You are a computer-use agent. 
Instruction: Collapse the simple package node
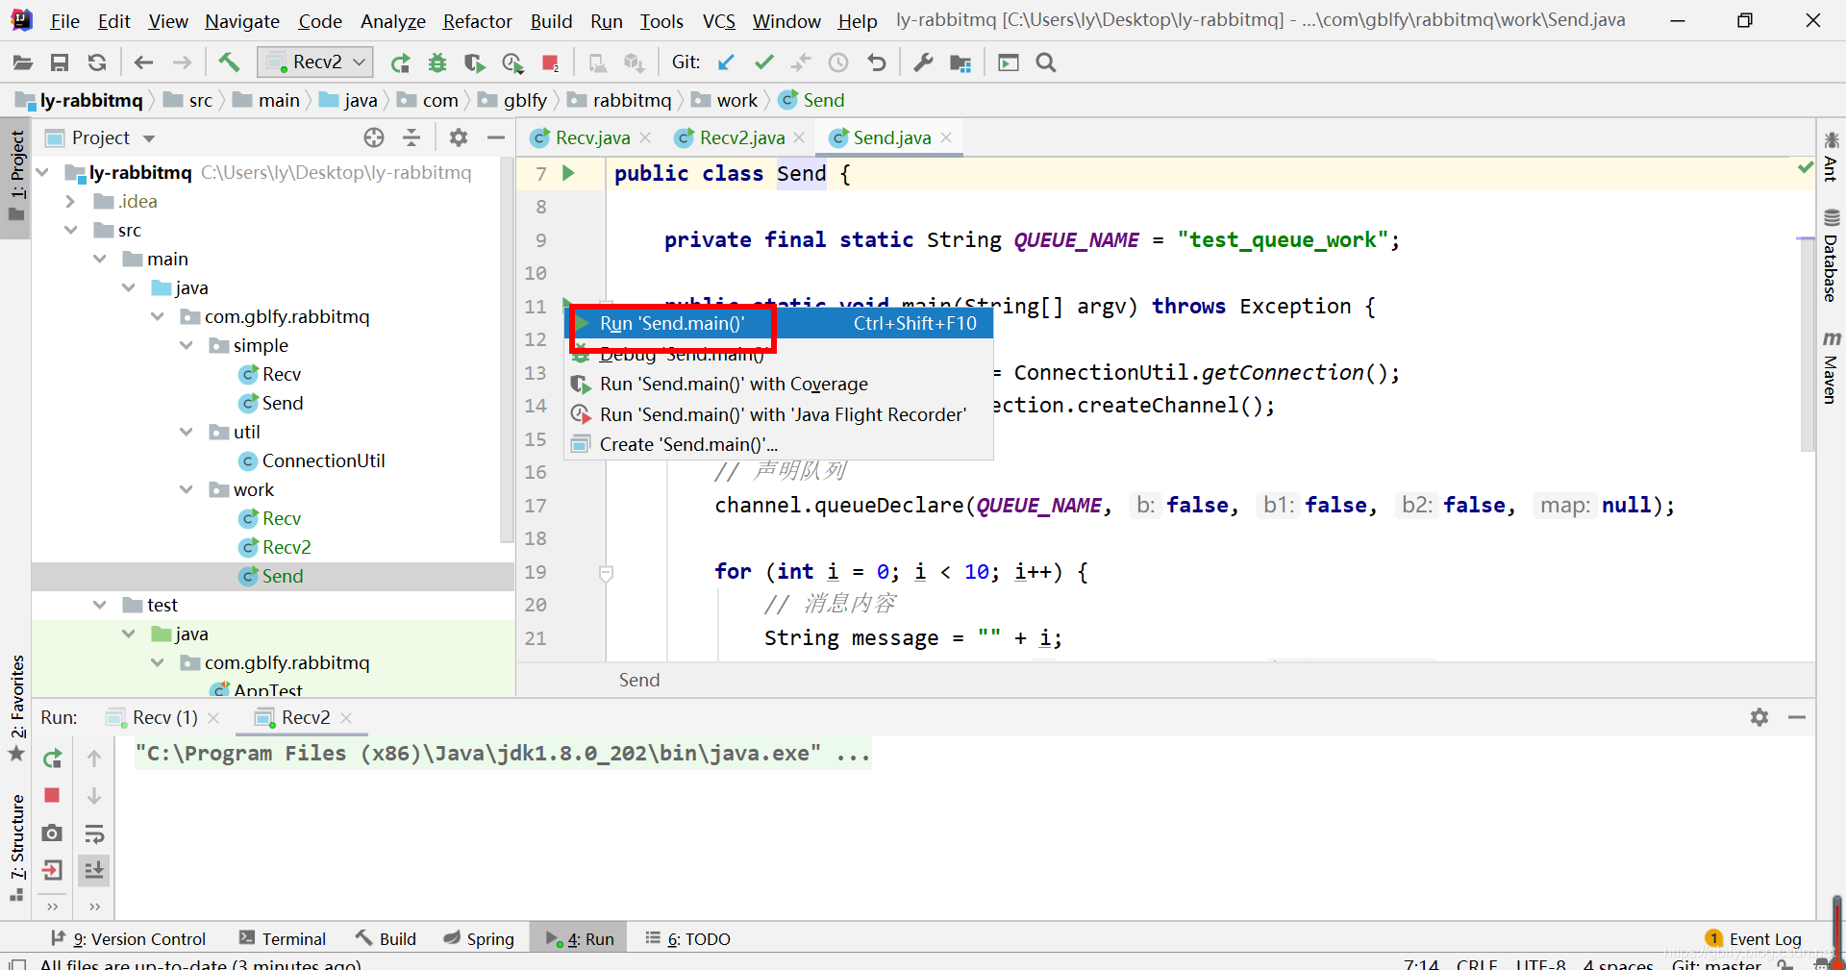click(187, 346)
